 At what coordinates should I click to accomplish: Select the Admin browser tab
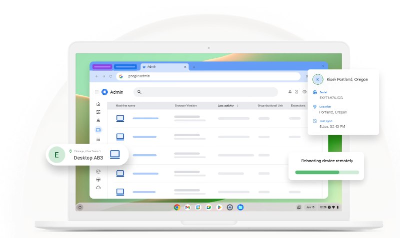(164, 67)
